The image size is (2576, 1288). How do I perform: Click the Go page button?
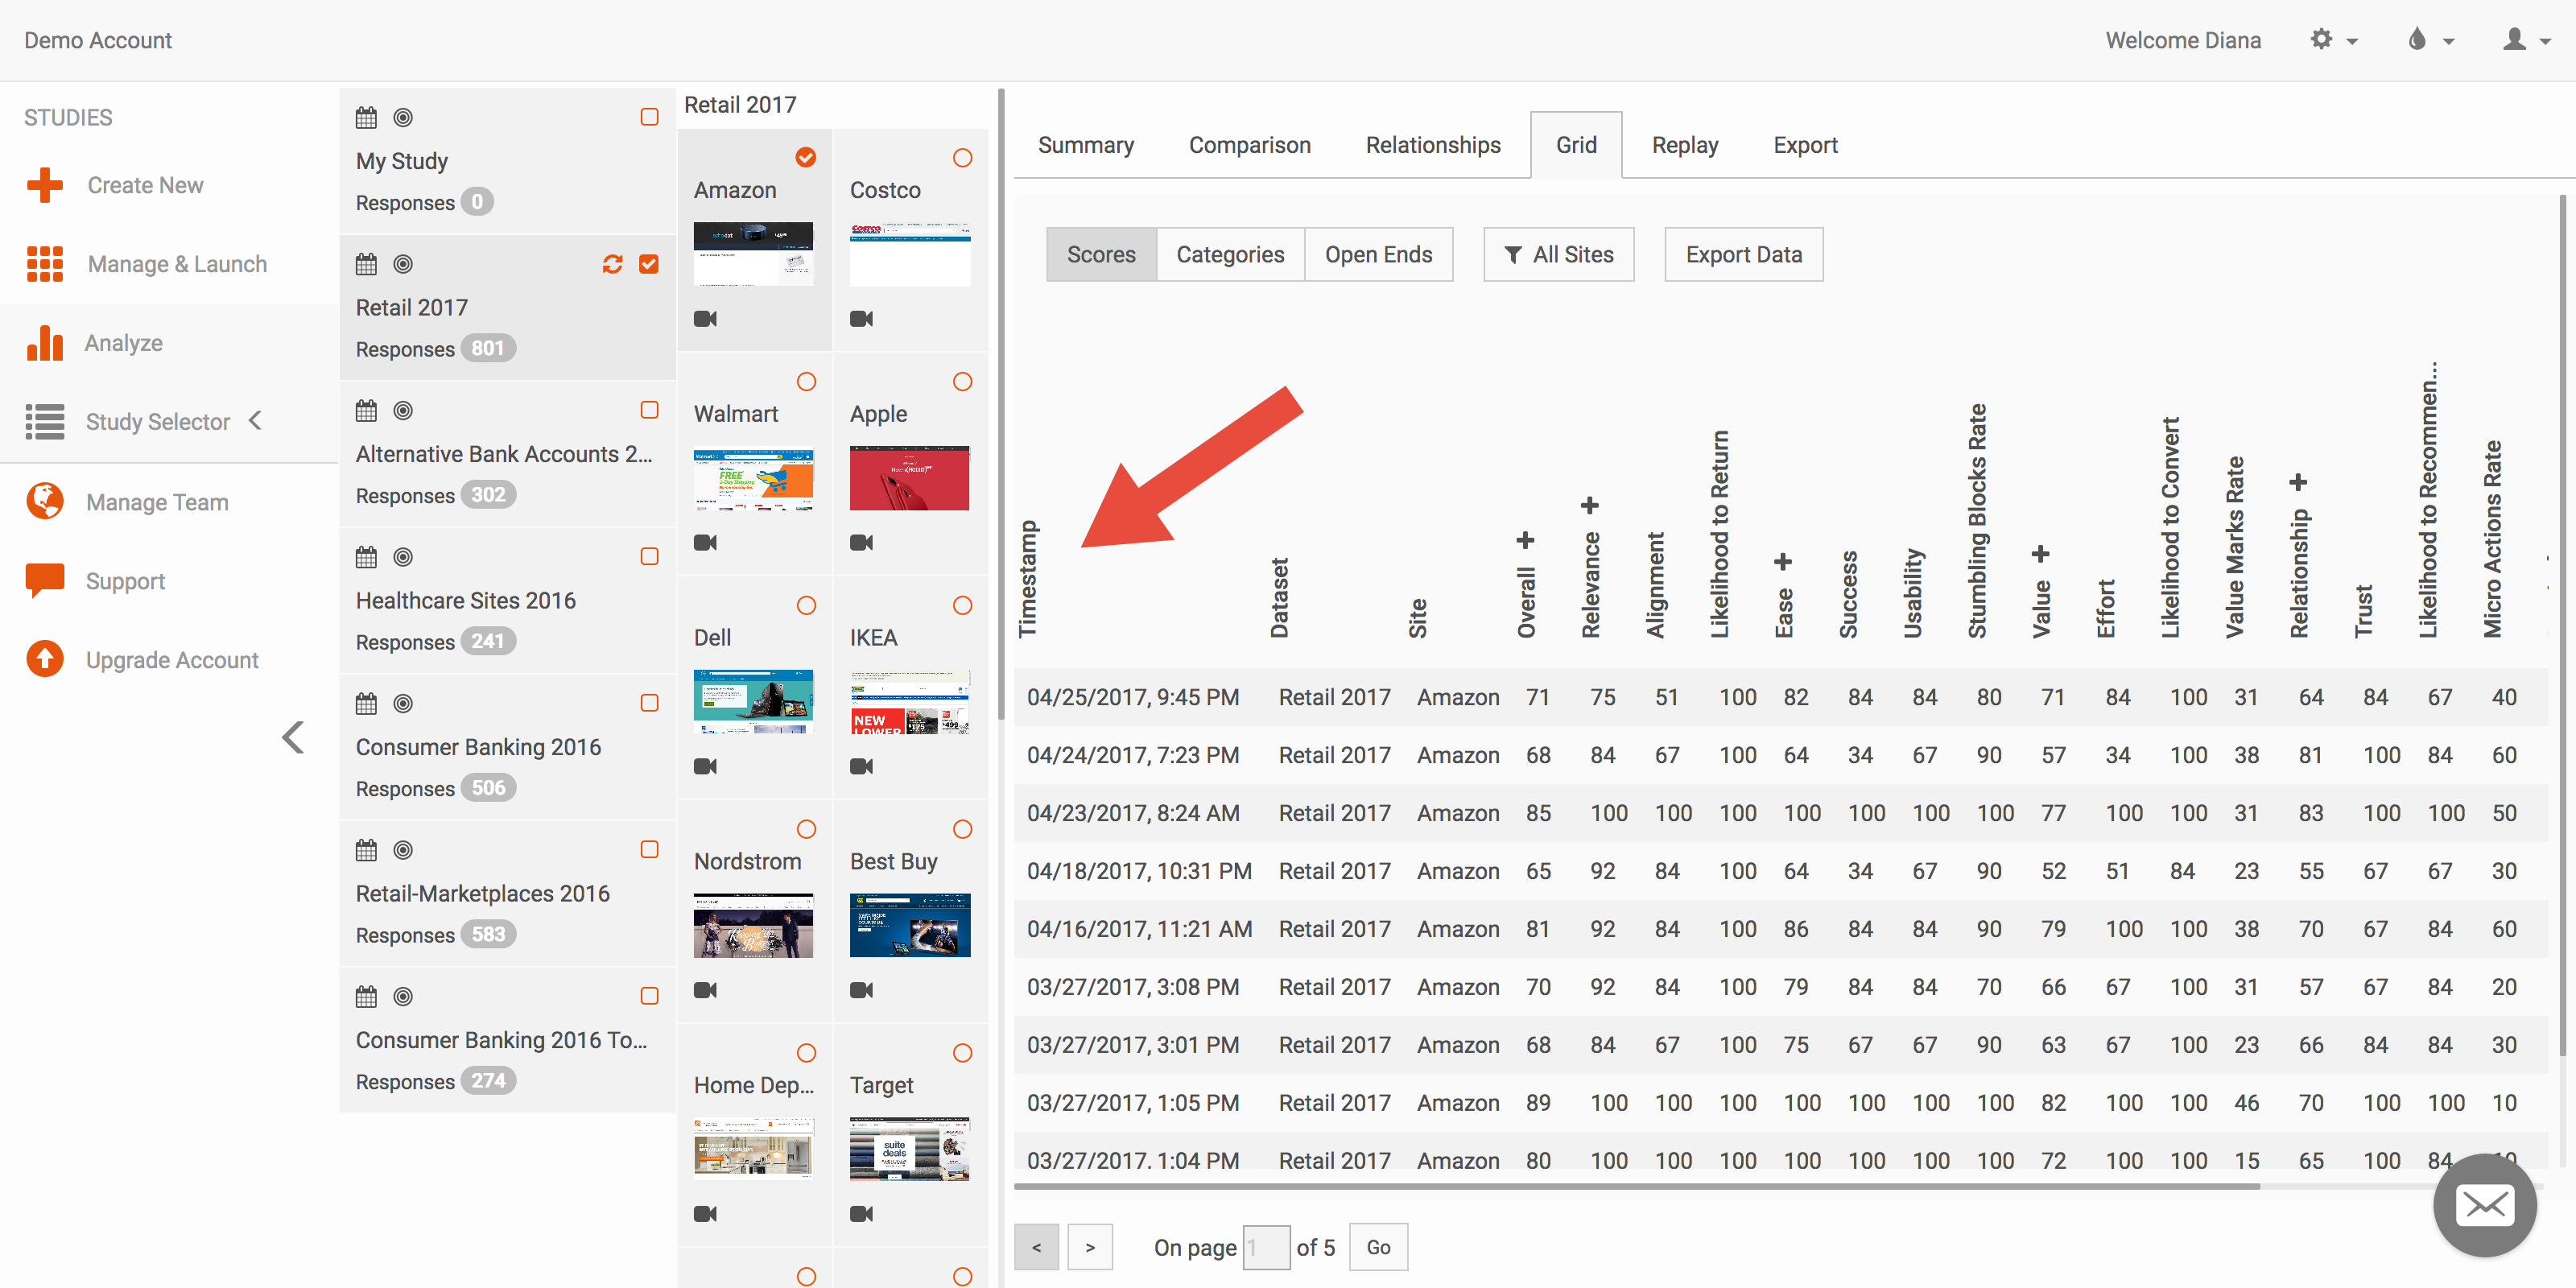click(1378, 1246)
